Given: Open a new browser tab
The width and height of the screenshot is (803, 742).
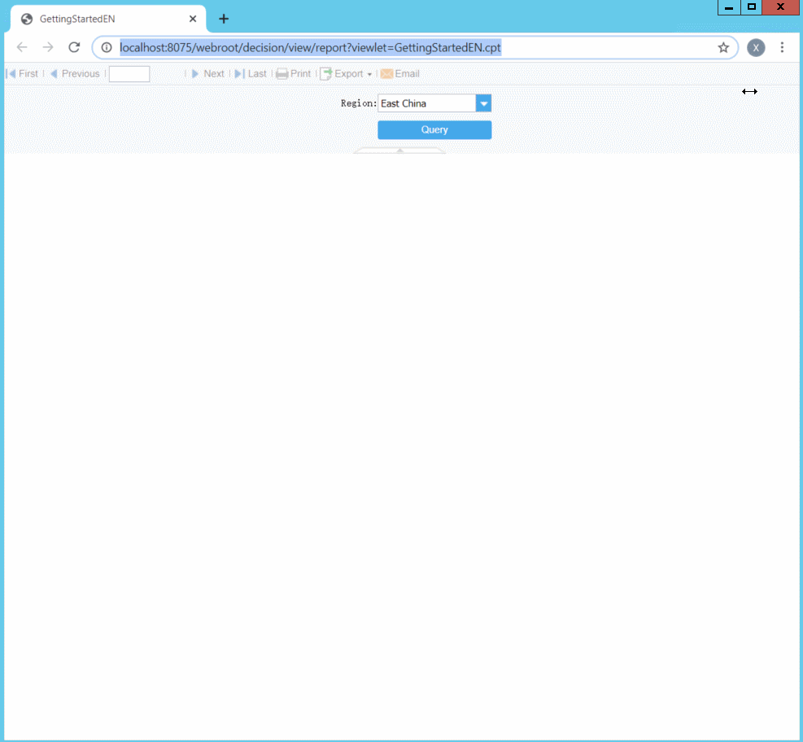Looking at the screenshot, I should tap(223, 18).
